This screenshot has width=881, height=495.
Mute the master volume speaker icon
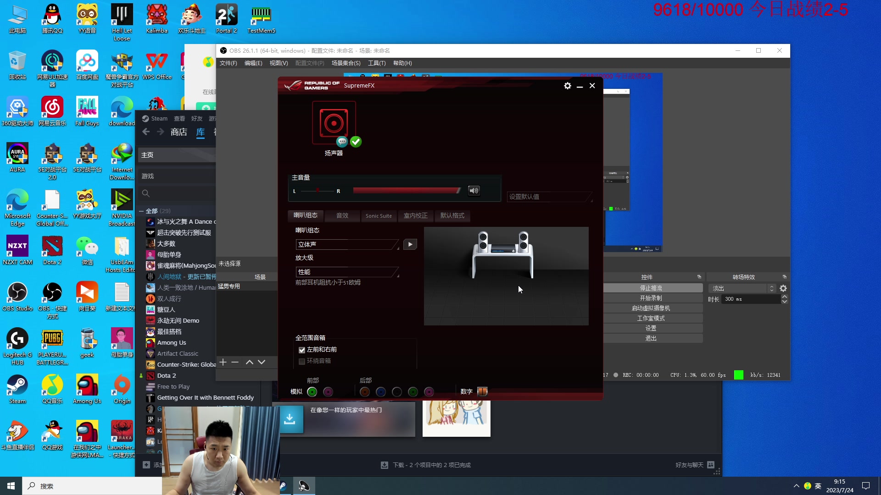pyautogui.click(x=474, y=191)
